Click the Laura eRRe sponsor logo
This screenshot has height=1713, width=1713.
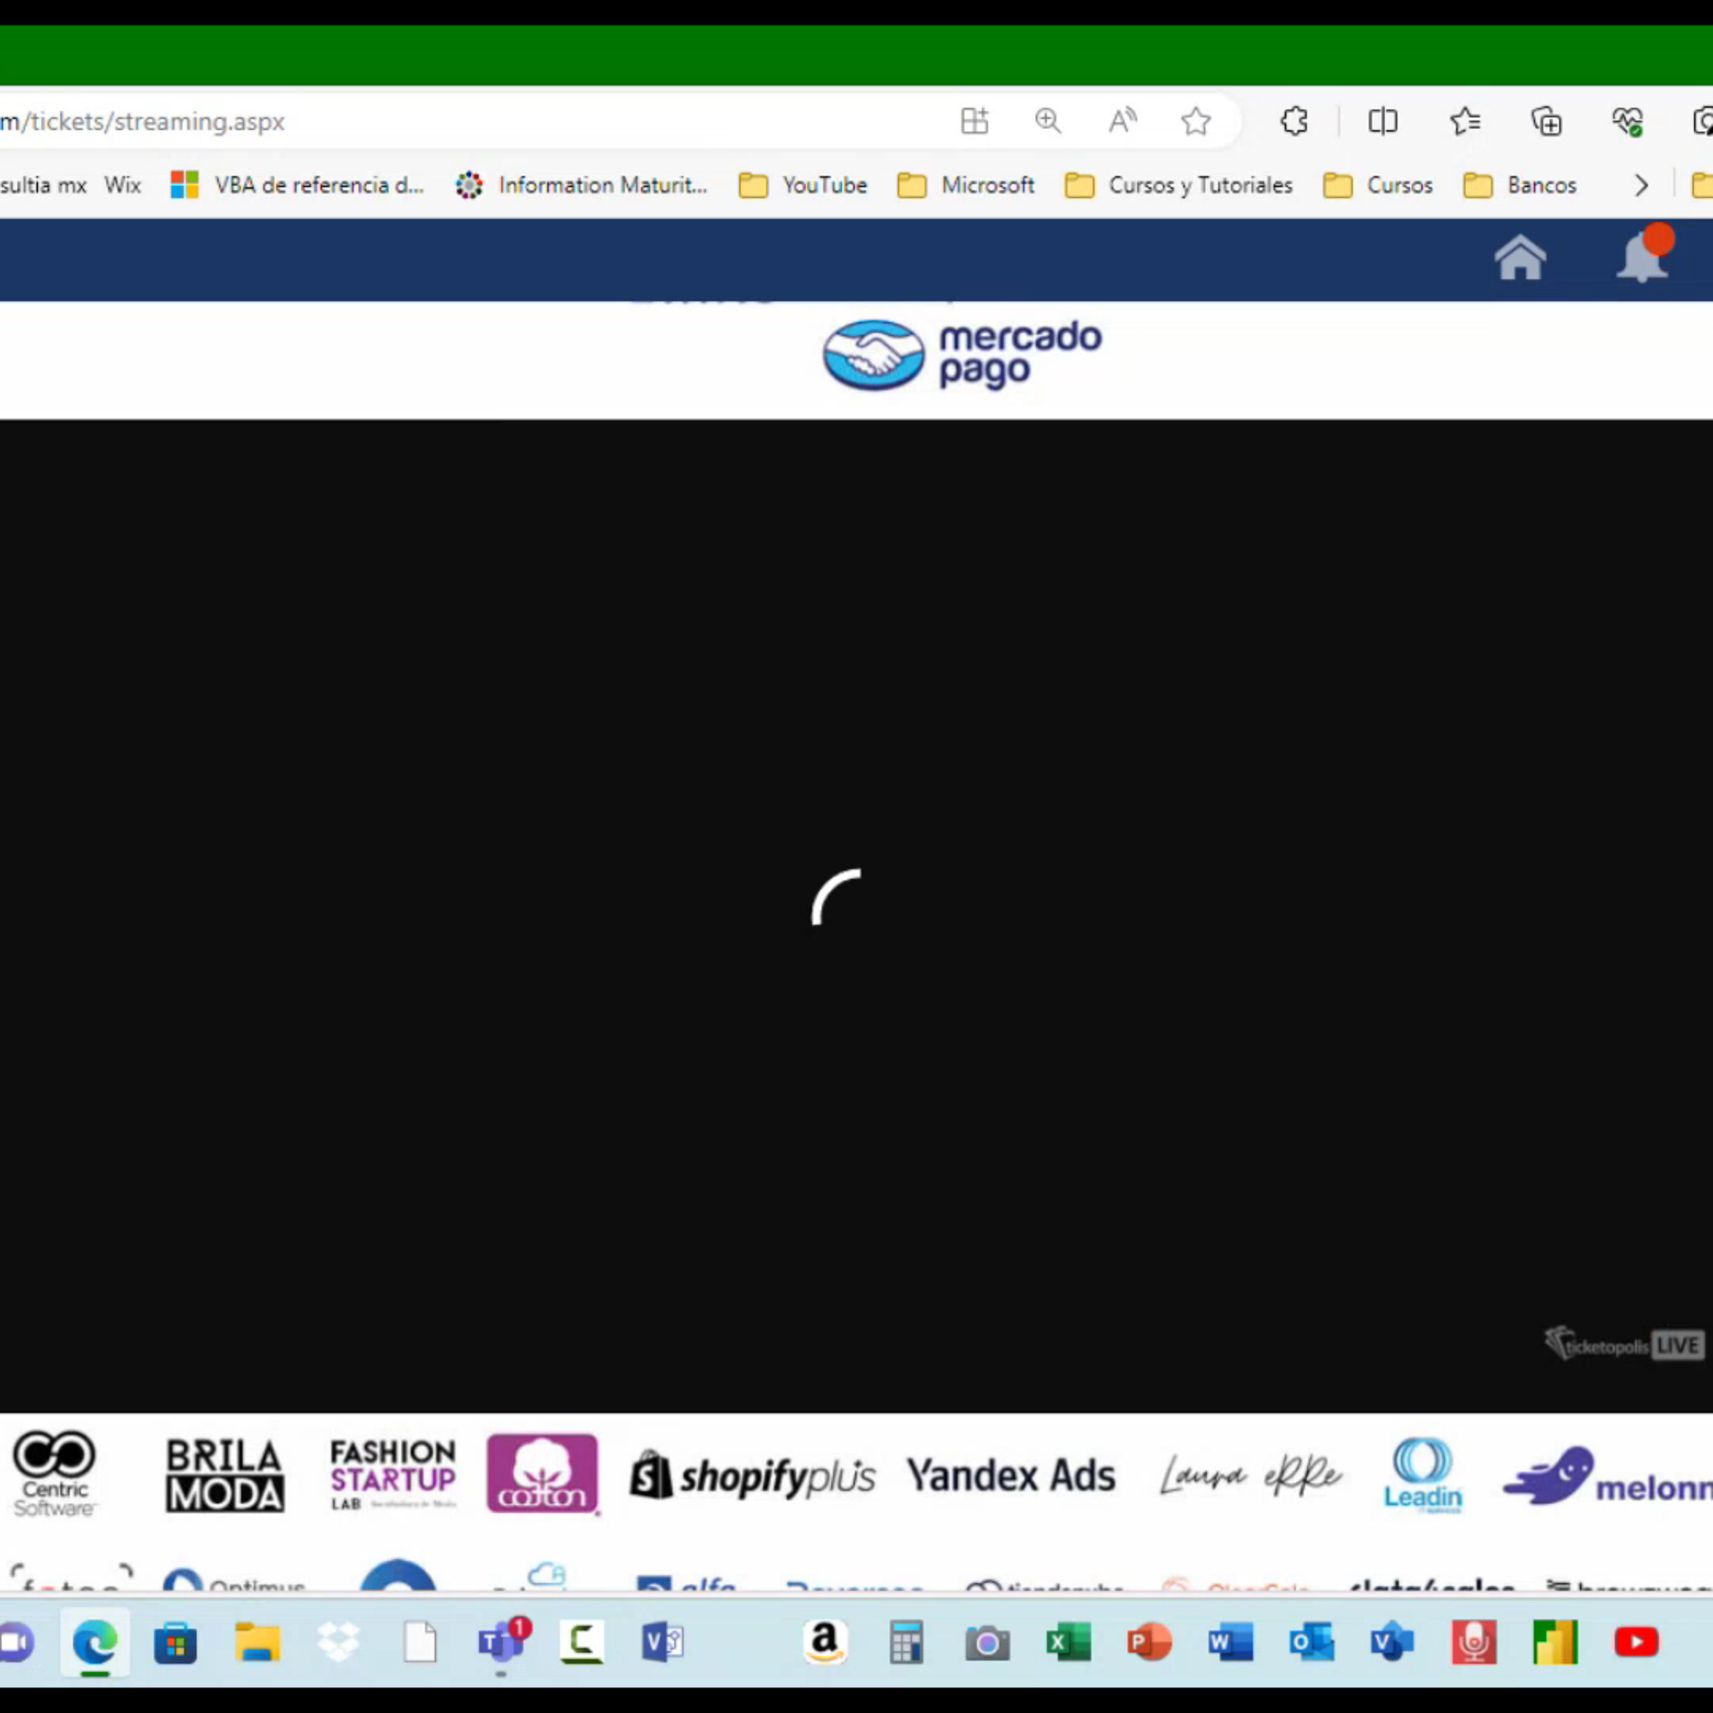(1250, 1474)
